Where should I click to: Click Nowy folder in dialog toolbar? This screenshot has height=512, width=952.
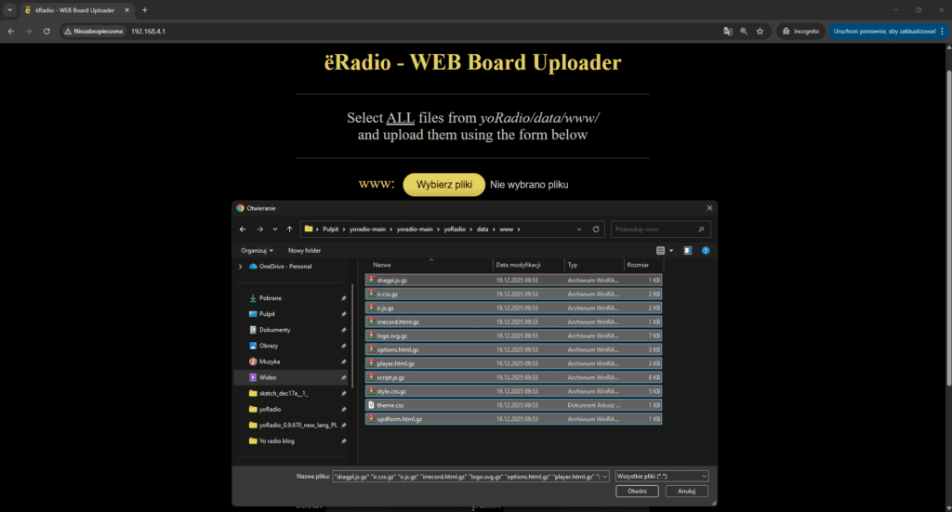tap(304, 250)
